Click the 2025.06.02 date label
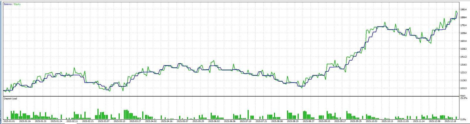 [x=214, y=121]
